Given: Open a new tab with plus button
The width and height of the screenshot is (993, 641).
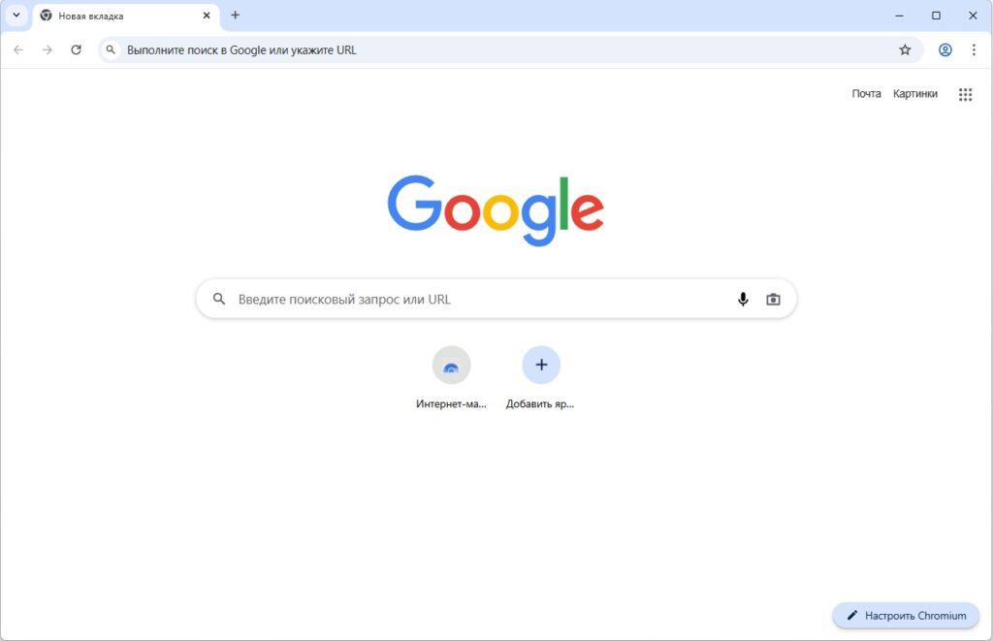Looking at the screenshot, I should point(235,16).
